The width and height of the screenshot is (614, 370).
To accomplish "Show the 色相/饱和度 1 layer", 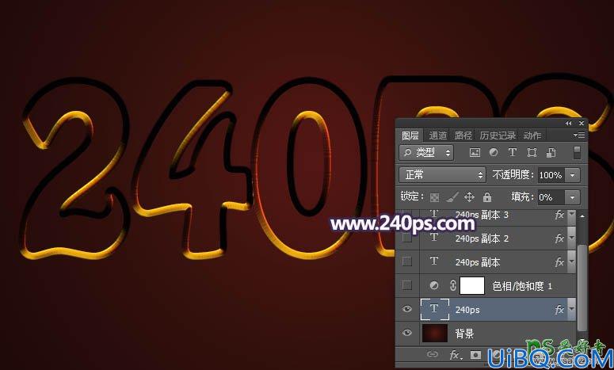I will [407, 285].
